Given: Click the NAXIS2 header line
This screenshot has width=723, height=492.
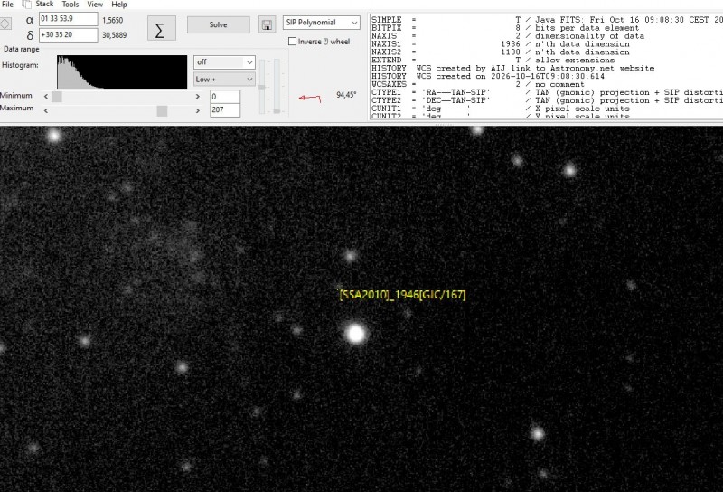Looking at the screenshot, I should pyautogui.click(x=501, y=52).
